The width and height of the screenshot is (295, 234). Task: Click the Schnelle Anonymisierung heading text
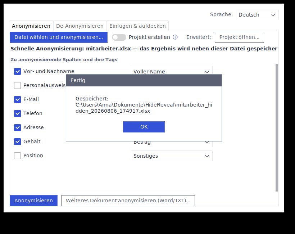[x=144, y=49]
